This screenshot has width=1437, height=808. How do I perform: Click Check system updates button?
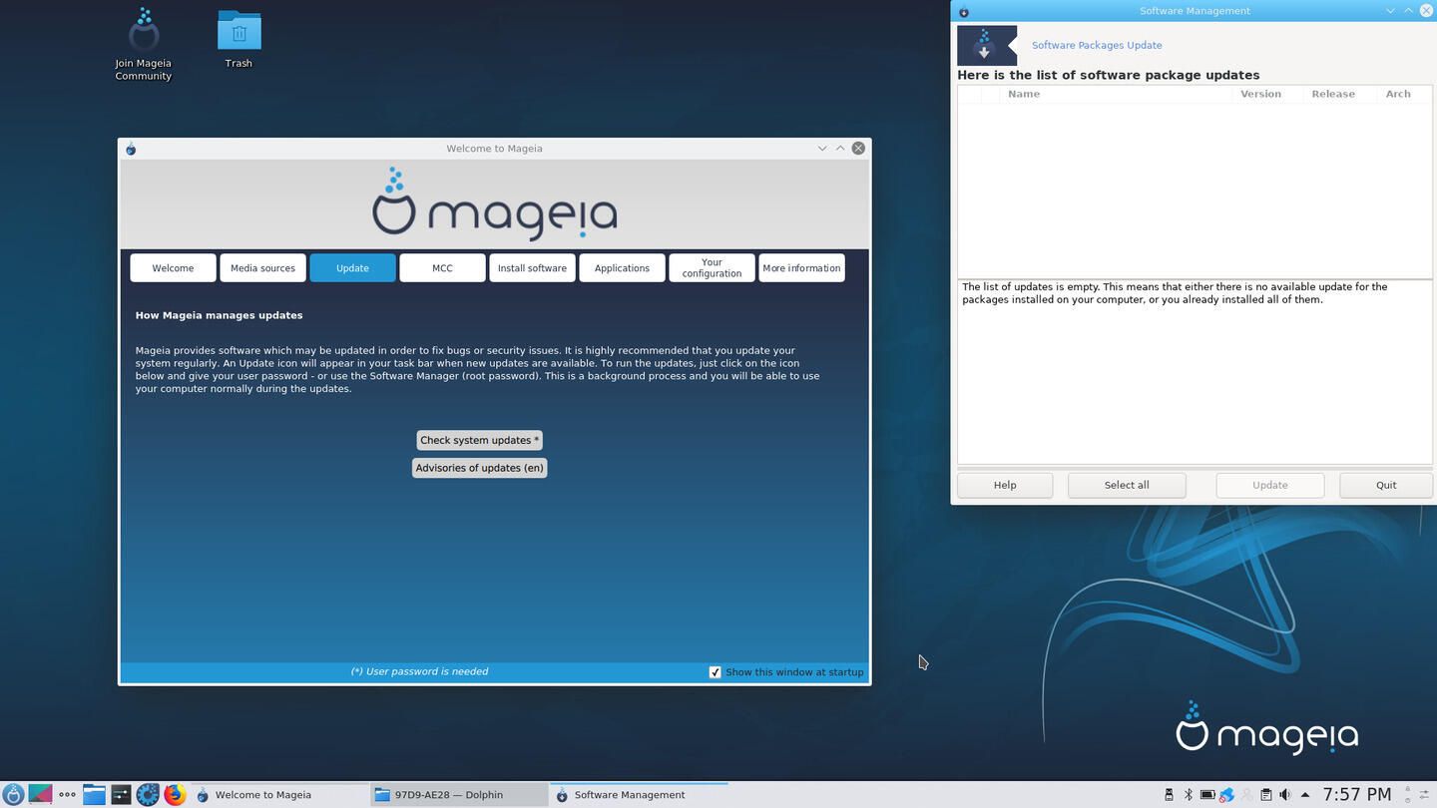(x=479, y=440)
